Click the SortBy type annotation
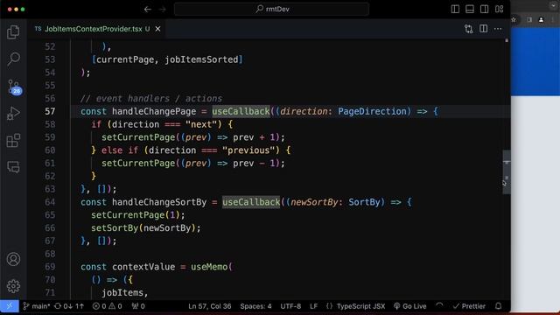 [x=364, y=202]
